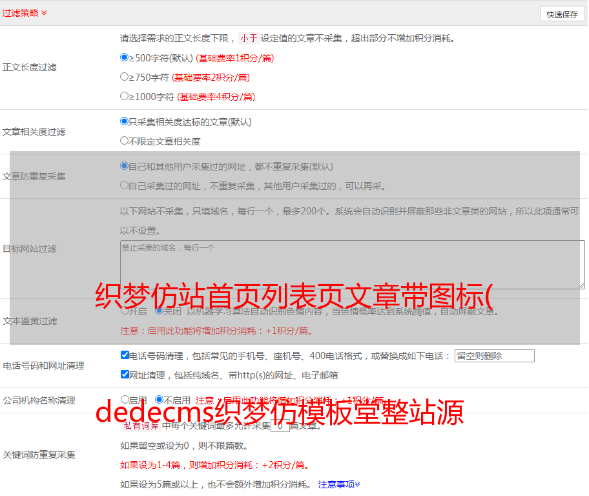Select 关闭 for 文本鉴黄过滤

[x=159, y=311]
